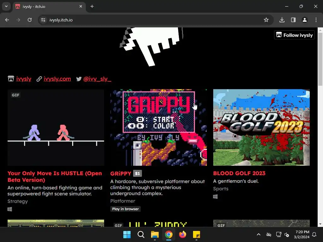Click the Chrome taskbar icon
This screenshot has width=323, height=242.
[x=169, y=234]
